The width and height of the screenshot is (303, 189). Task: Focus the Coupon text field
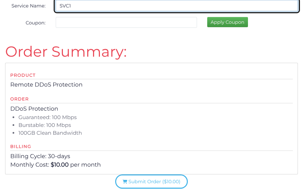point(126,22)
